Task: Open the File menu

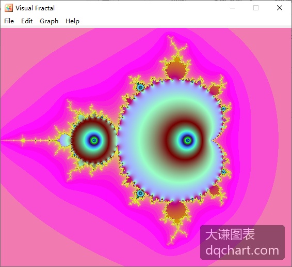Action: click(x=9, y=21)
